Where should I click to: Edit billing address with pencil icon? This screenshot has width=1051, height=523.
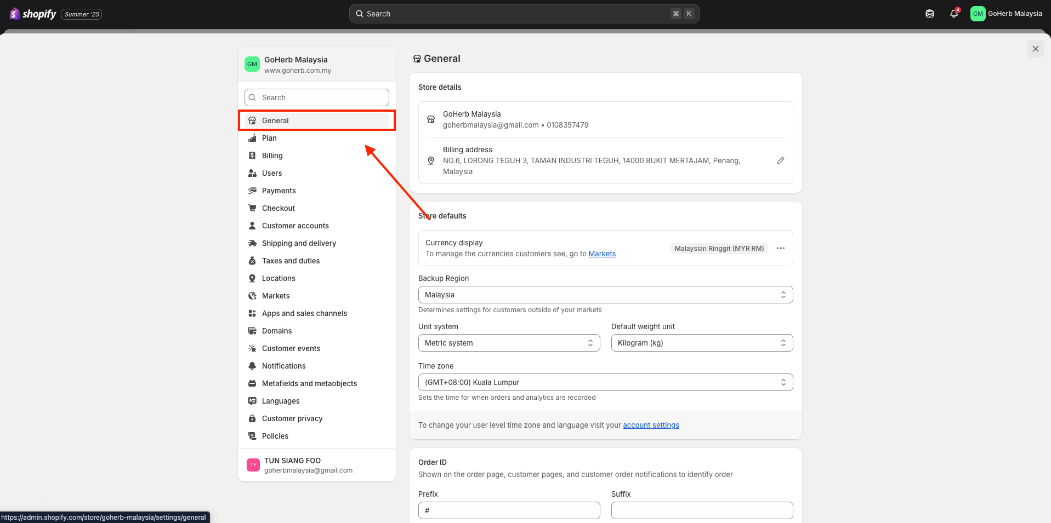(781, 160)
